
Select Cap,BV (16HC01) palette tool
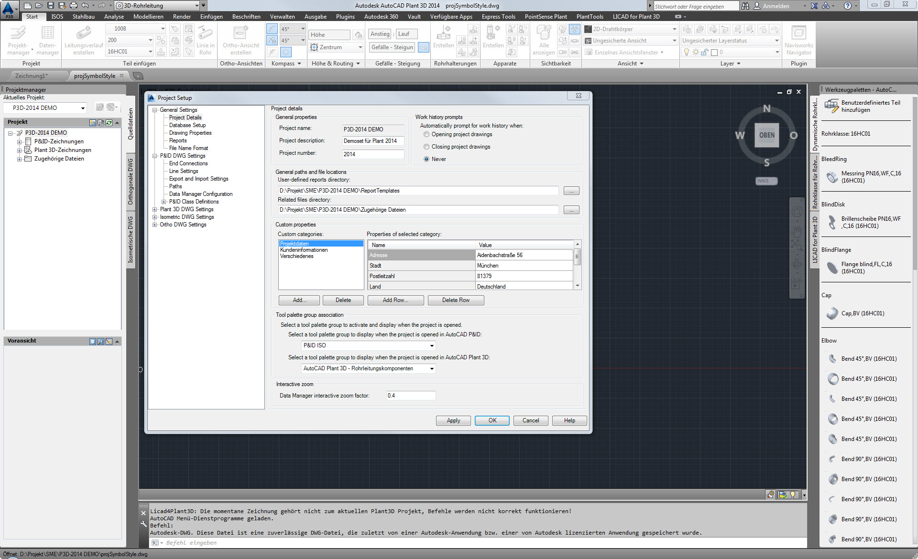pyautogui.click(x=832, y=313)
